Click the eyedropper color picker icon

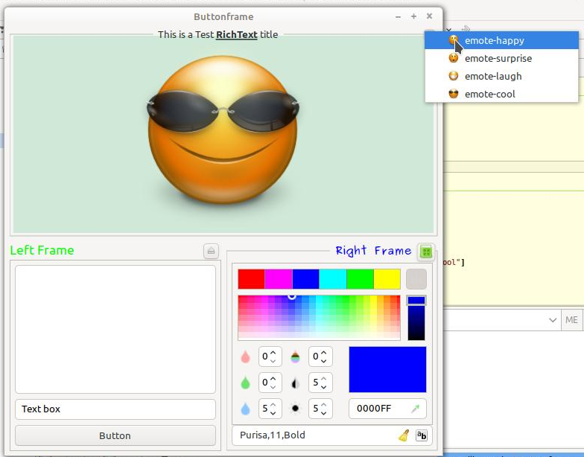[415, 409]
